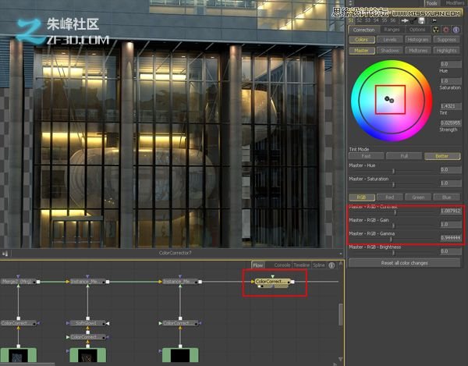Select the Instance_Me node above SoftGlow1

[x=87, y=282]
